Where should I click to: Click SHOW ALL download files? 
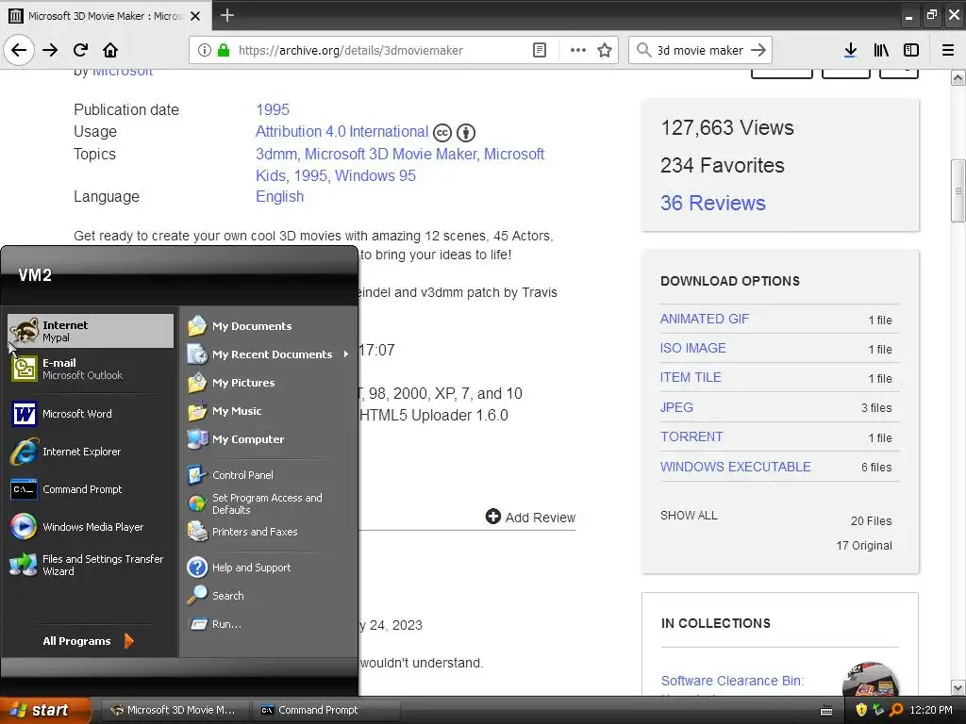pyautogui.click(x=689, y=516)
